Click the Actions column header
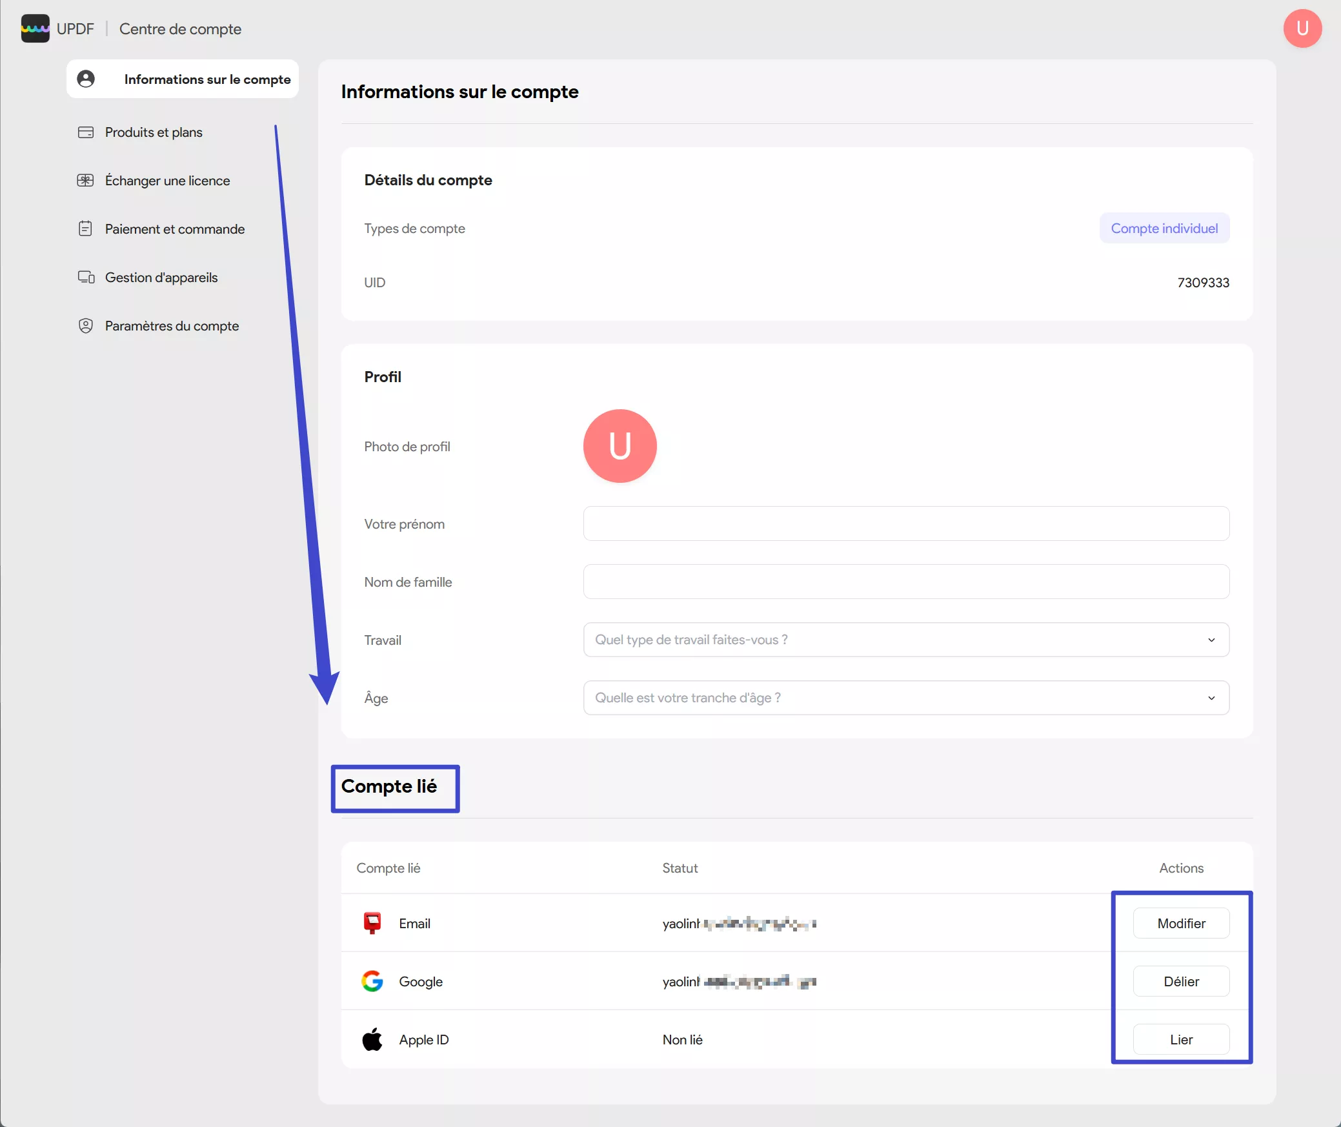 (x=1181, y=868)
